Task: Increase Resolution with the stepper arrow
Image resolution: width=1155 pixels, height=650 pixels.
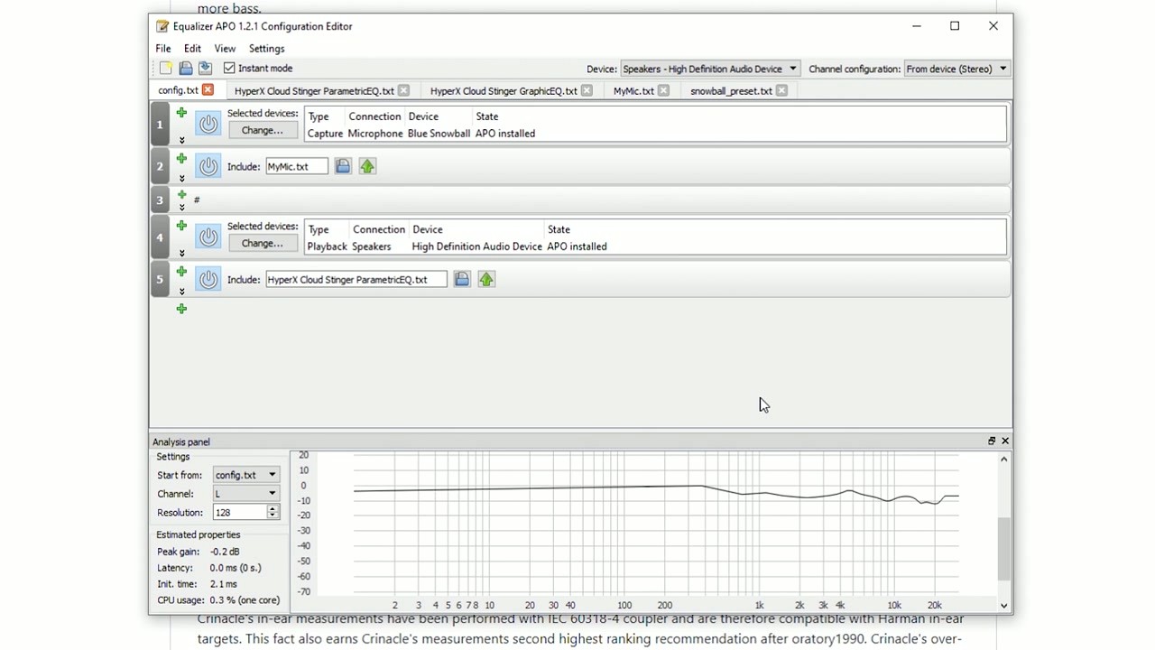Action: (272, 508)
